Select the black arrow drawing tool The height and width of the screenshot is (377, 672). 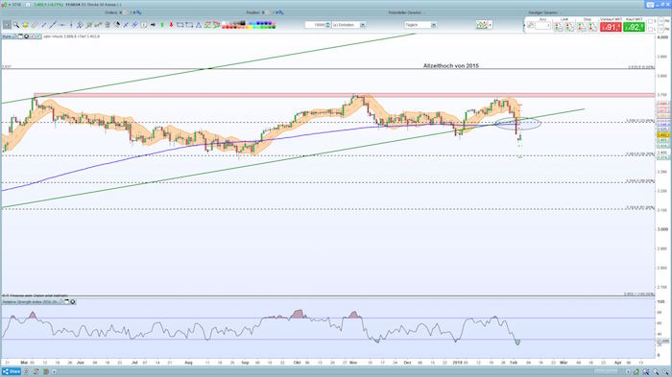[153, 25]
